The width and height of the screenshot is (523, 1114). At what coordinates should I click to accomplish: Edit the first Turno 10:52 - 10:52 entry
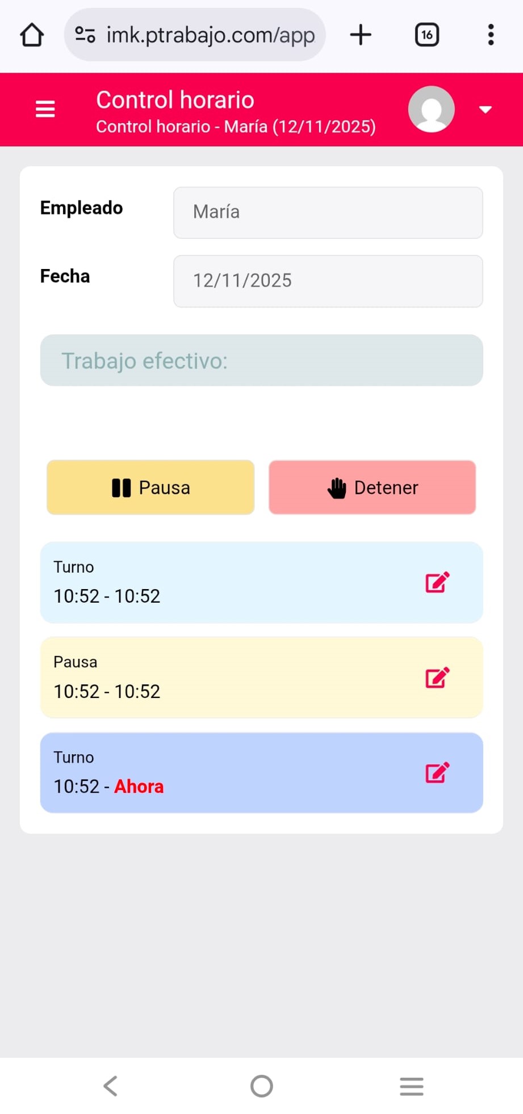coord(437,582)
